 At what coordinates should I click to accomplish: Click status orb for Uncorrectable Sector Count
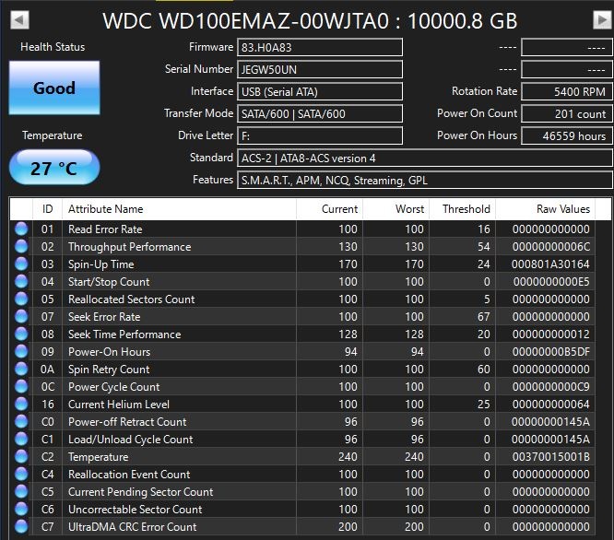21,509
